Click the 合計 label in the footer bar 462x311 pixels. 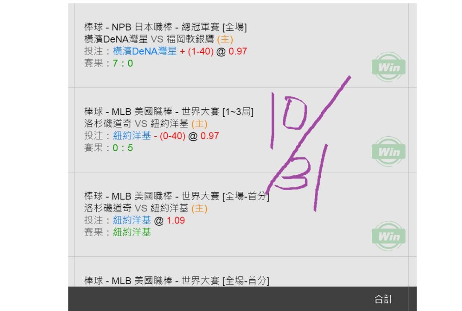pos(383,299)
